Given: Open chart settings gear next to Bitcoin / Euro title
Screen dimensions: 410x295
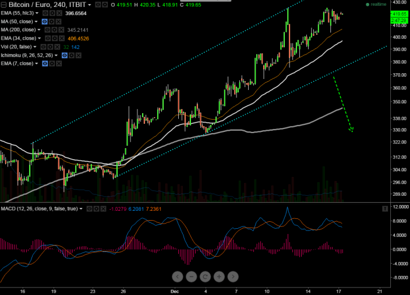Looking at the screenshot, I should pos(105,5).
